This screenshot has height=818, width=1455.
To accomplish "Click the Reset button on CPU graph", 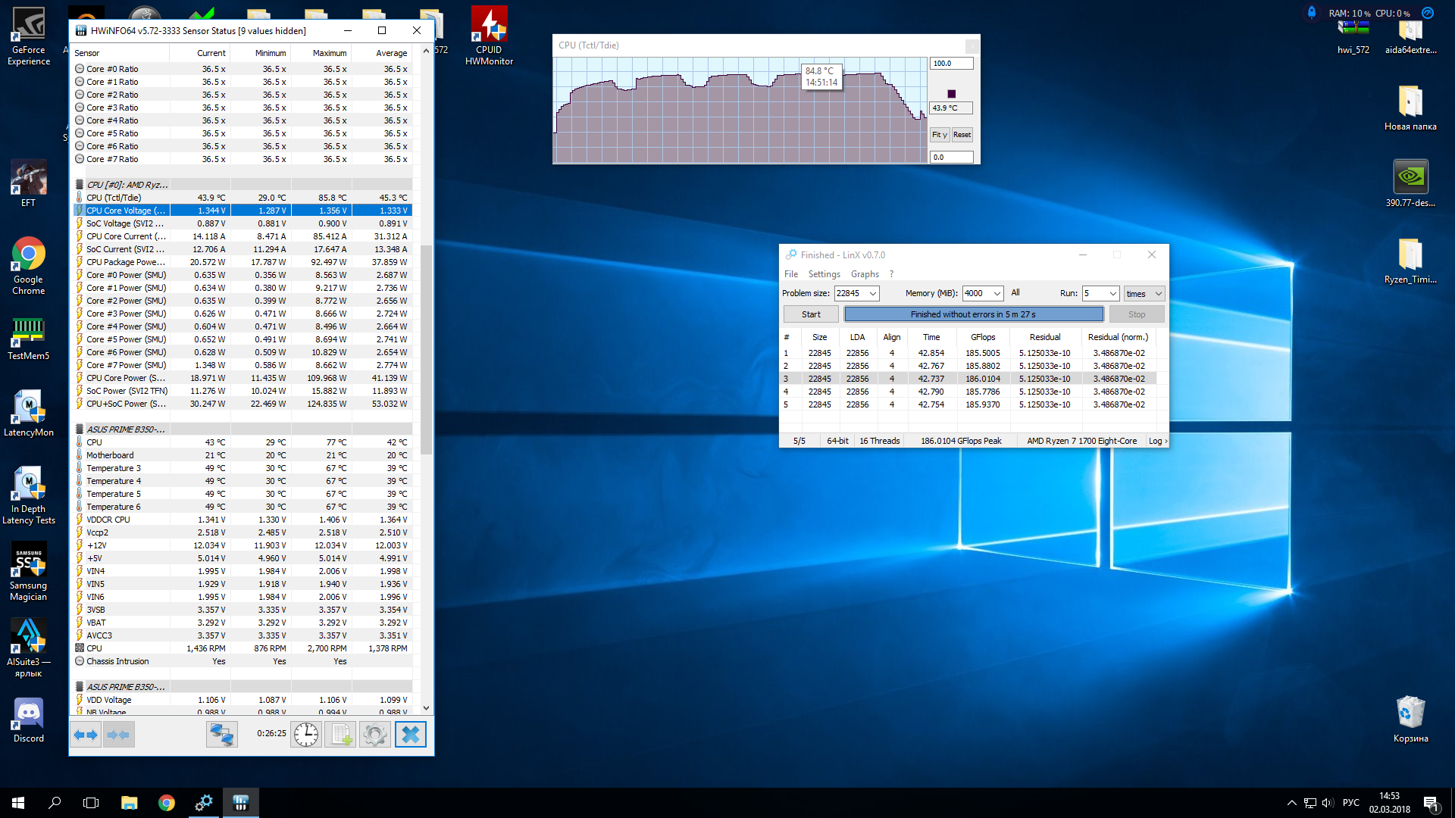I will click(x=962, y=135).
